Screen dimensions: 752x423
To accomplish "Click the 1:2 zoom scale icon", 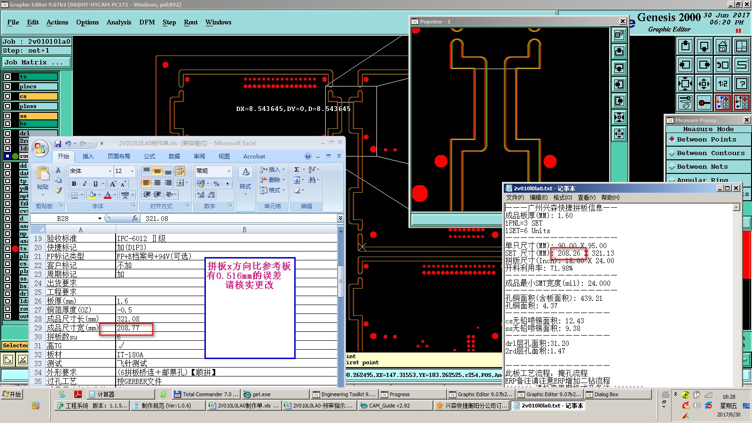I will coord(723,84).
